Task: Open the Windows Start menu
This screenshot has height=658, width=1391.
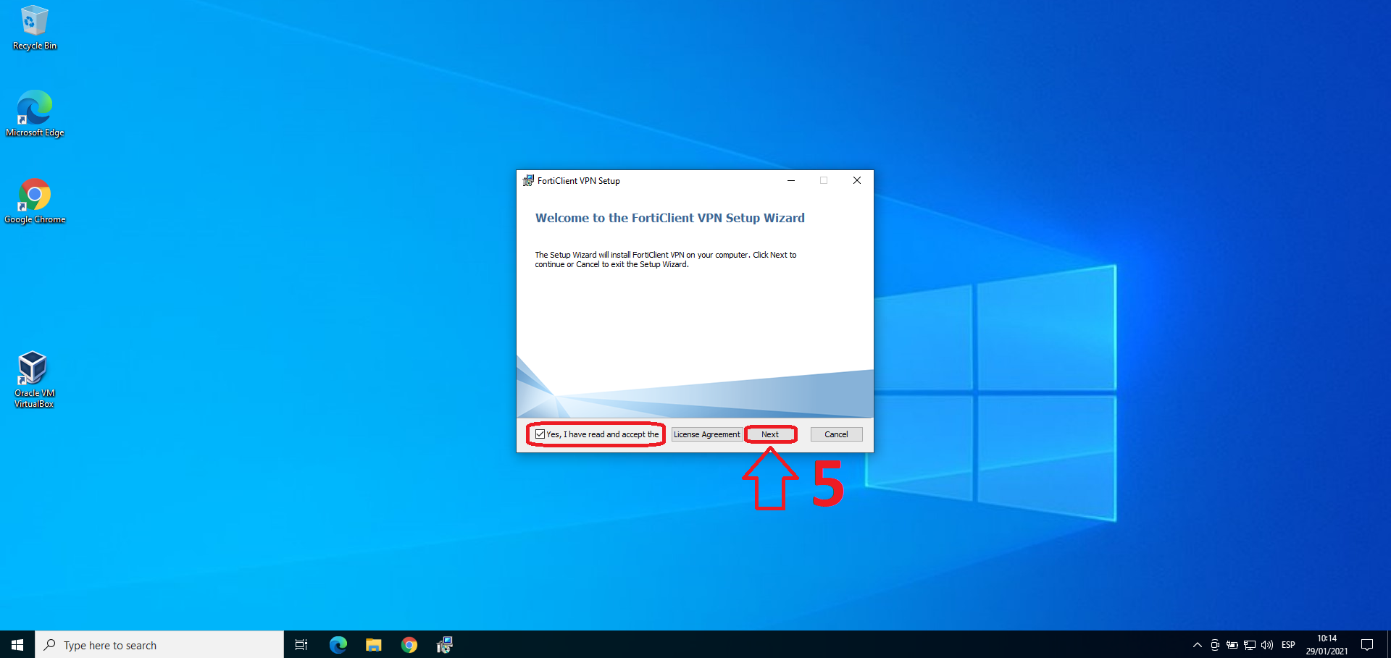Action: pyautogui.click(x=17, y=644)
